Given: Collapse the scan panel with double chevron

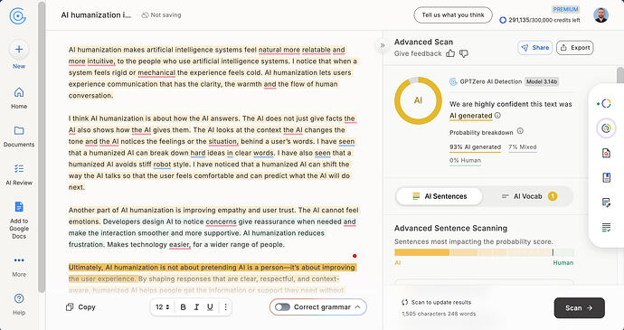Looking at the screenshot, I should click(x=383, y=45).
